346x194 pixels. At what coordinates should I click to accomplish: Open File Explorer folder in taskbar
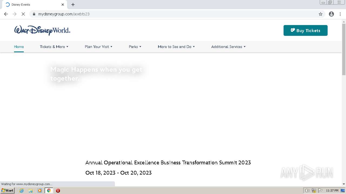click(31, 190)
